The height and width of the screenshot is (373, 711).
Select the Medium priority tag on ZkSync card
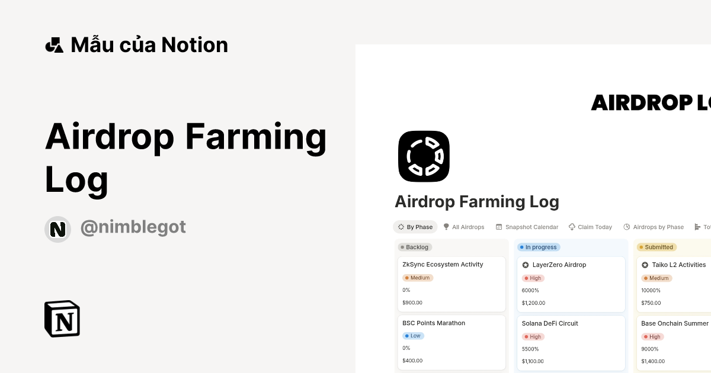tap(418, 278)
